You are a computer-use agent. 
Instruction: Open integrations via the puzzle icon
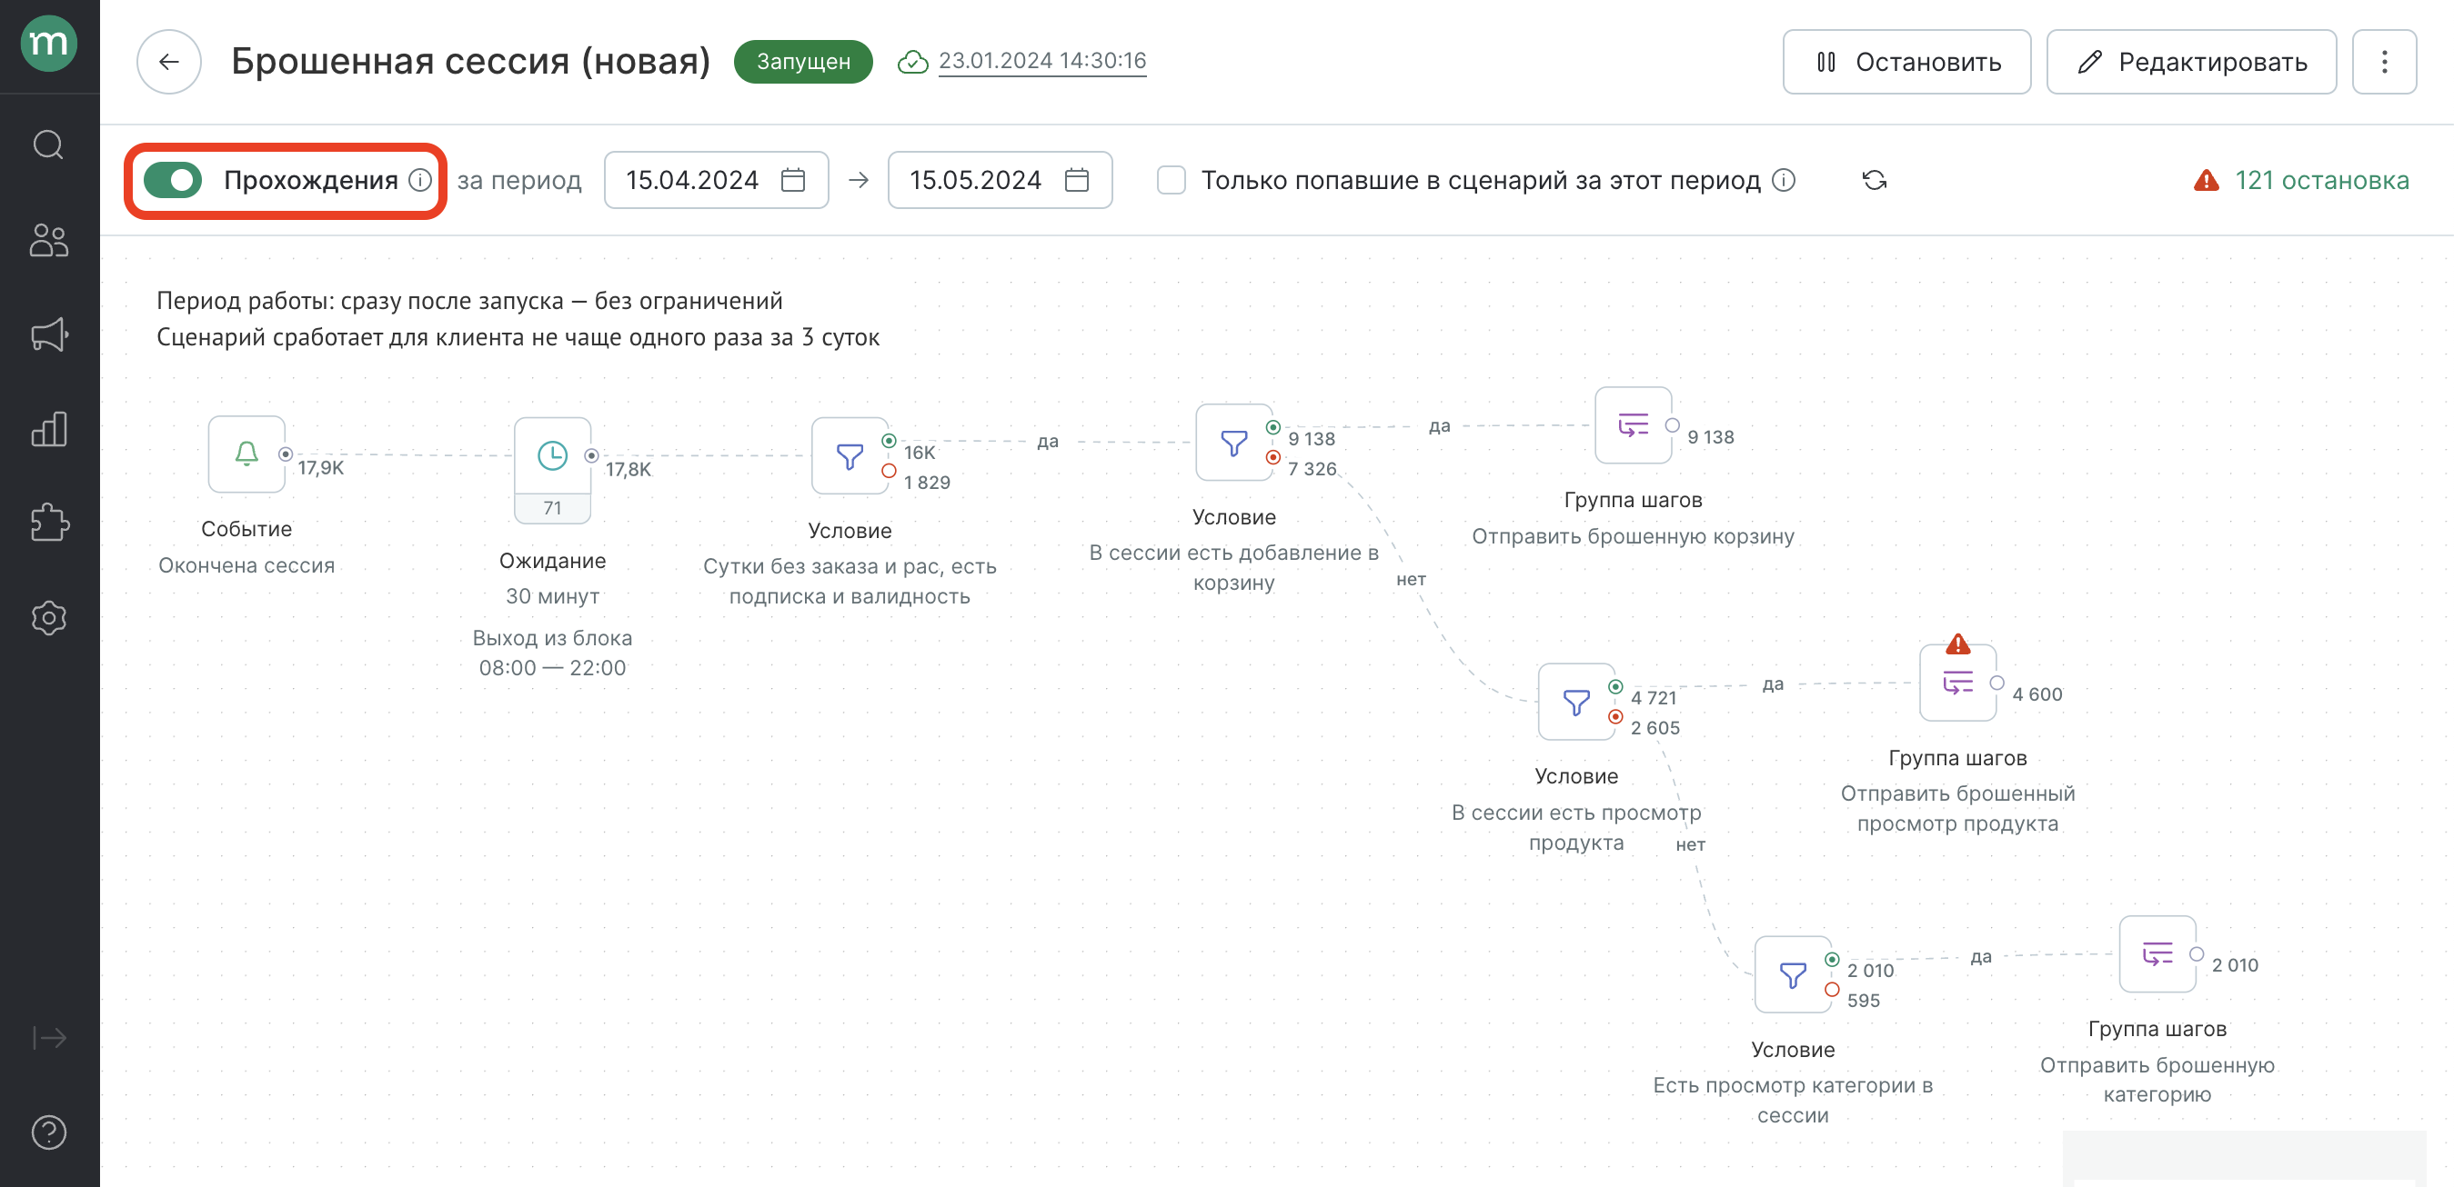(x=48, y=523)
